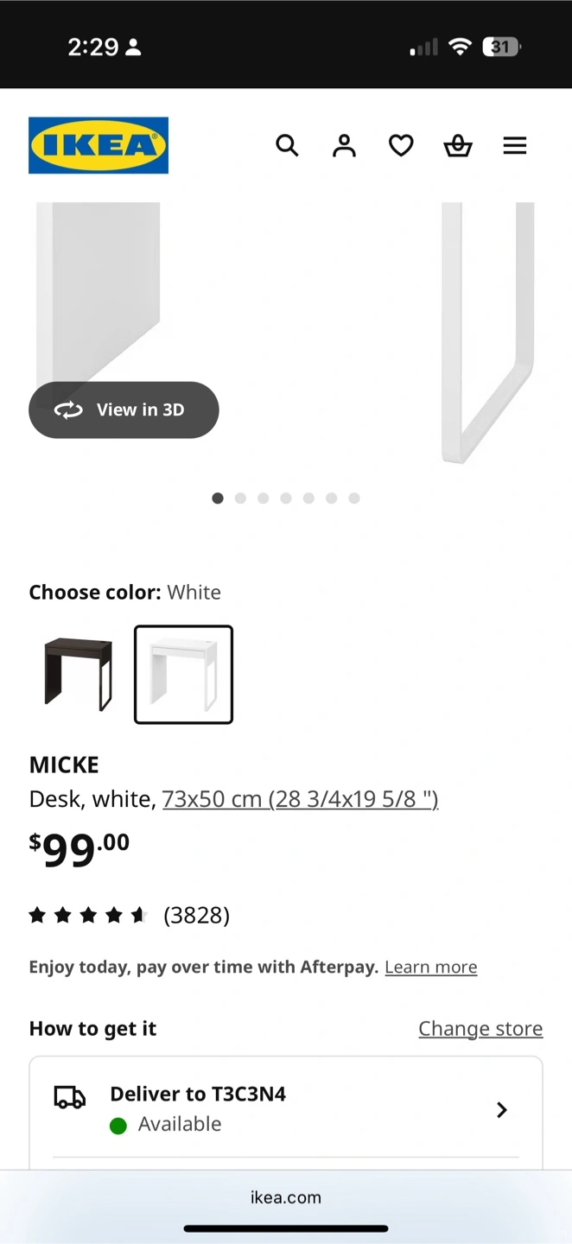Go to the IKEA logo home
The width and height of the screenshot is (572, 1244).
[x=99, y=145]
